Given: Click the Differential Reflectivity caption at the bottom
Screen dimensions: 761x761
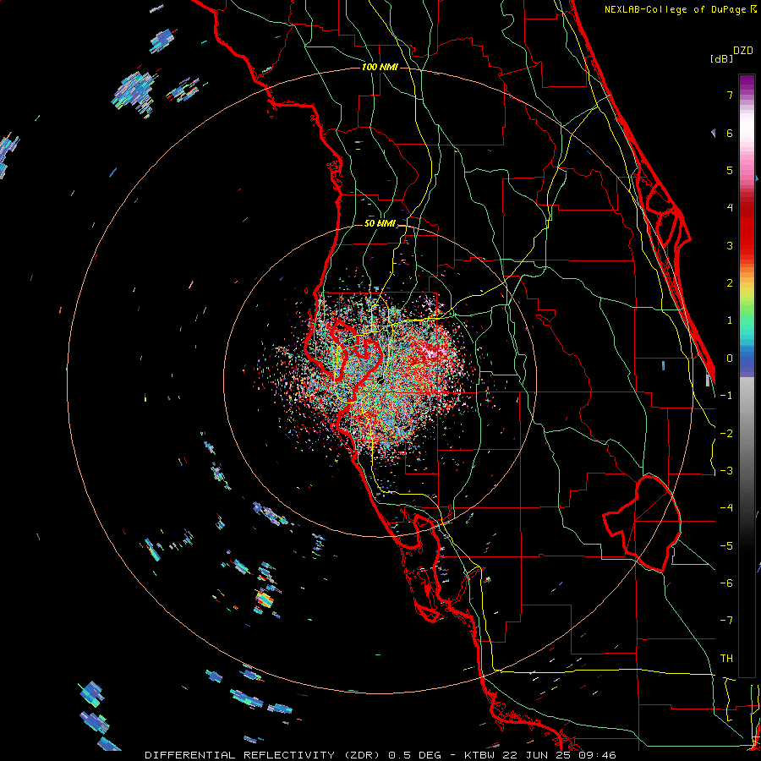Looking at the screenshot, I should point(380,755).
